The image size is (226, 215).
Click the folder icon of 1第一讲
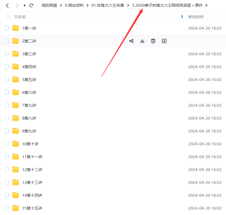[x=15, y=28]
